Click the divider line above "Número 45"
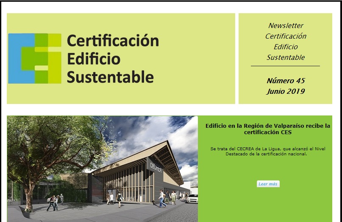342x222 pixels. pyautogui.click(x=285, y=66)
